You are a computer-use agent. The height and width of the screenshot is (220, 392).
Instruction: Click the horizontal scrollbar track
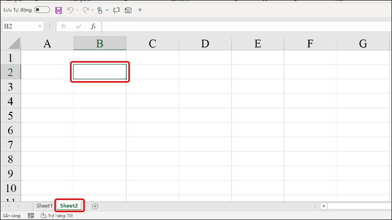(359, 206)
